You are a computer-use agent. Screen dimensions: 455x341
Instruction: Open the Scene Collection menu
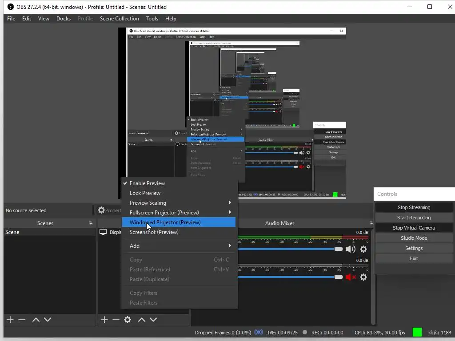tap(119, 19)
